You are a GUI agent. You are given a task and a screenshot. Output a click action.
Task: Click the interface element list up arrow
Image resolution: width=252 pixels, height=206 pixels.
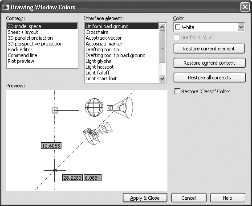162,27
